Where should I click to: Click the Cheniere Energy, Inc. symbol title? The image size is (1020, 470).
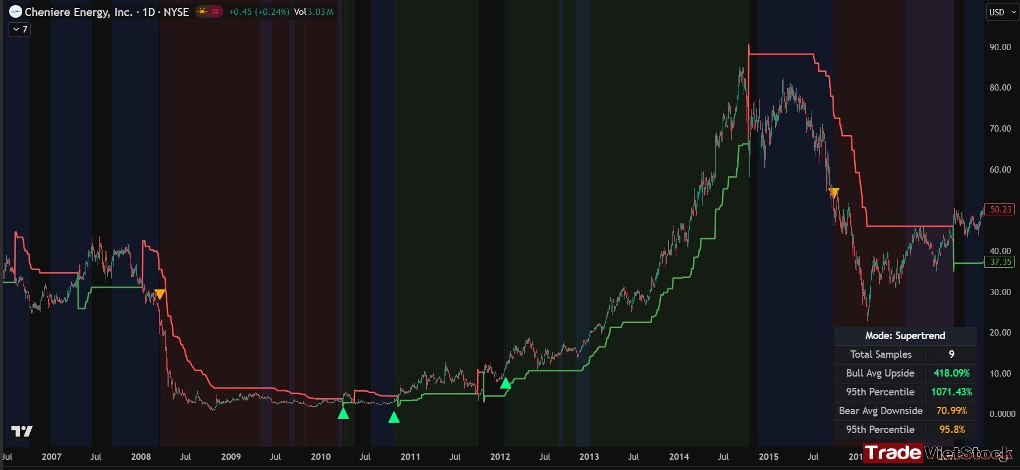click(x=79, y=11)
